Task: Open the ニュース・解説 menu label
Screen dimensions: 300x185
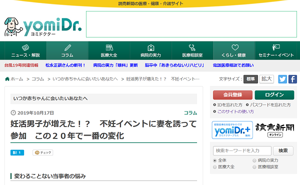Action: pyautogui.click(x=25, y=55)
